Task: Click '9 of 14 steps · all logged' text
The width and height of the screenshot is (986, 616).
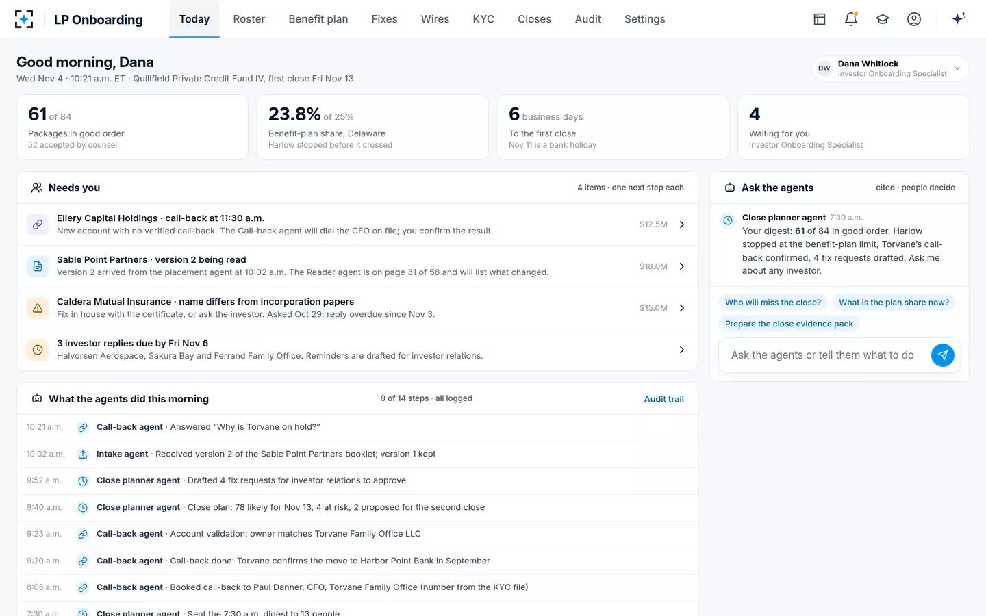Action: click(427, 398)
